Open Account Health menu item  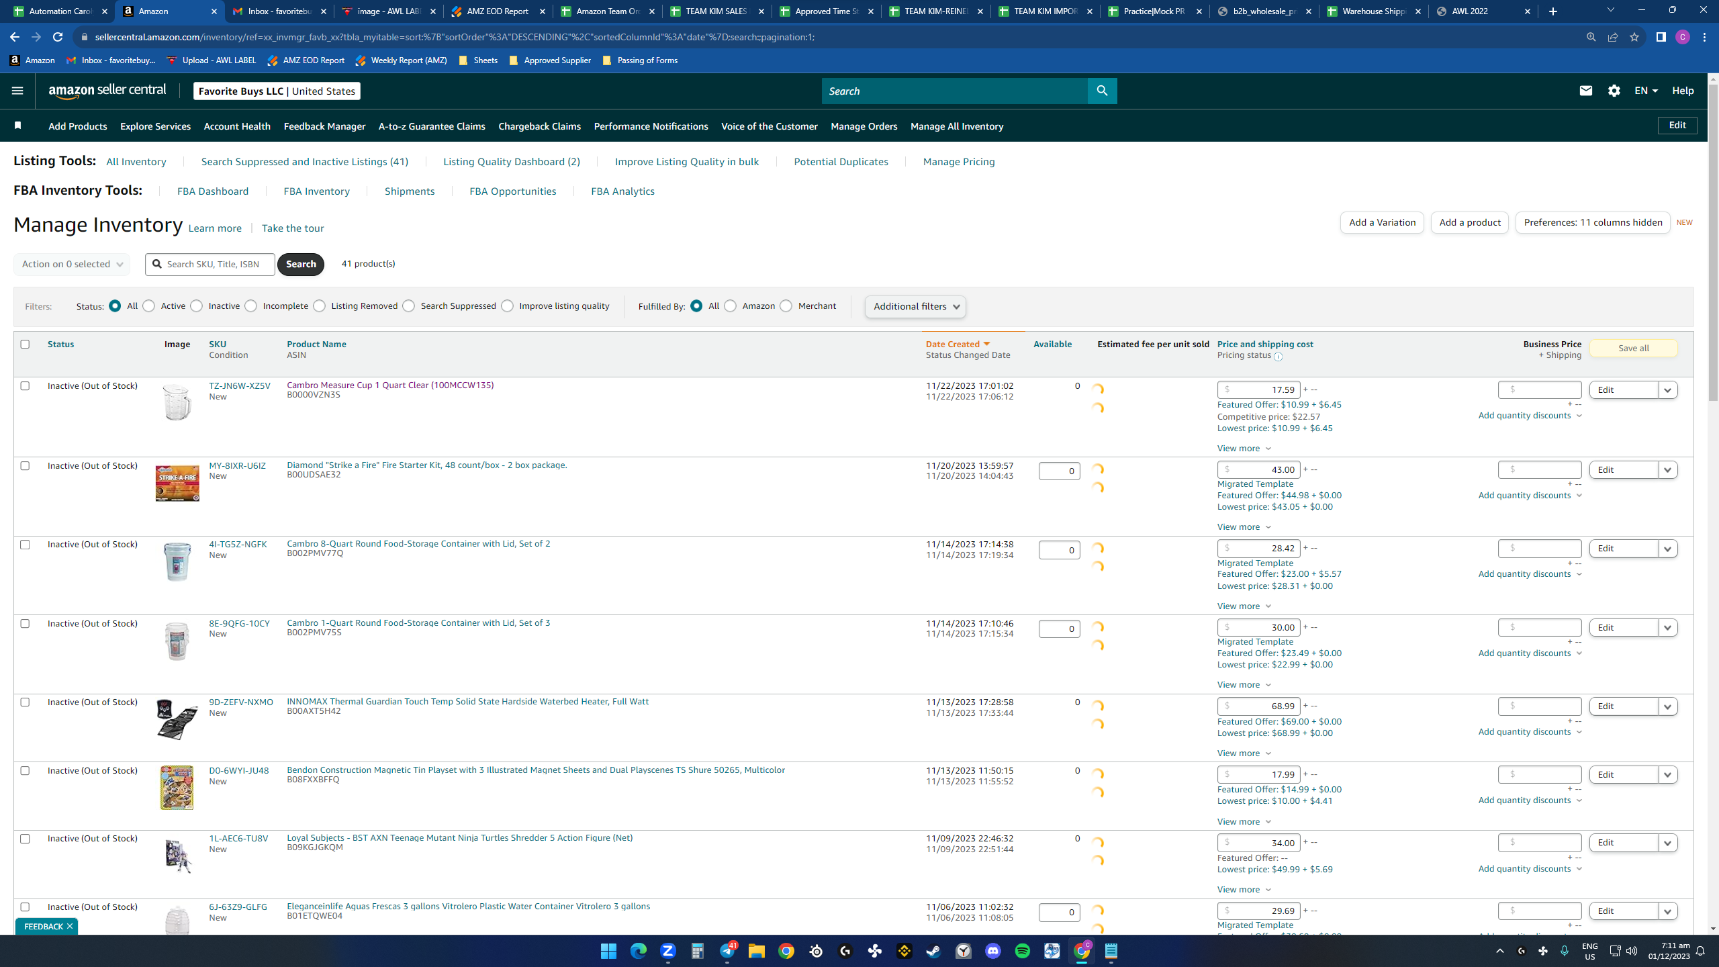click(x=237, y=126)
